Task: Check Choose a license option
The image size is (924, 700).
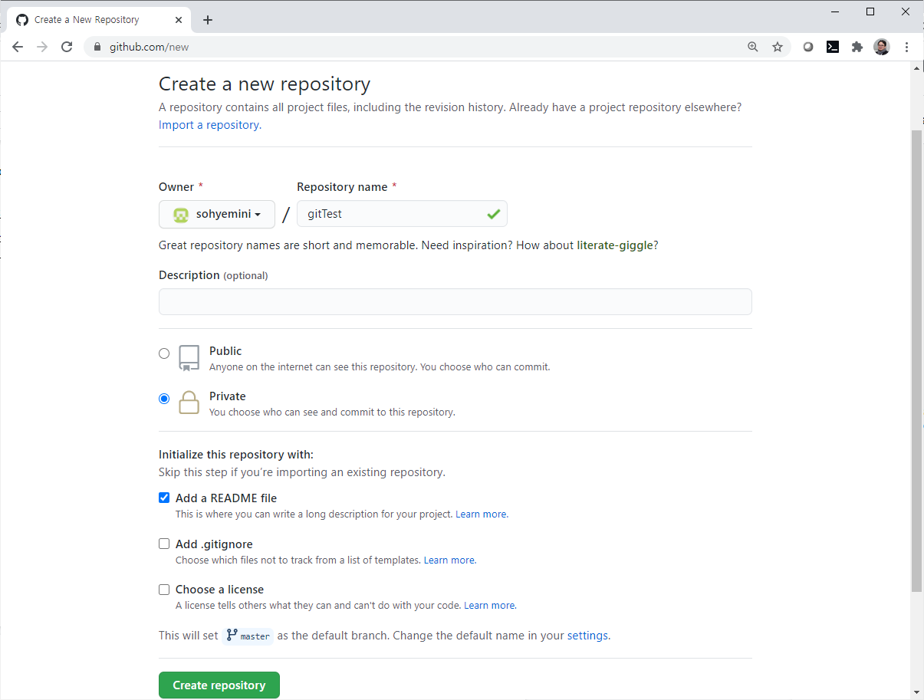Action: (x=164, y=590)
